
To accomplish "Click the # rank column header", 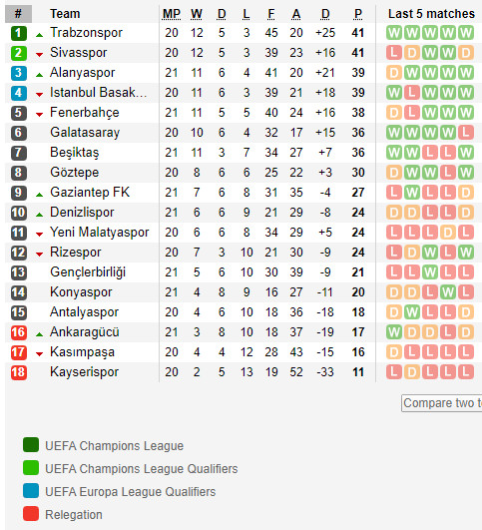I will click(19, 14).
